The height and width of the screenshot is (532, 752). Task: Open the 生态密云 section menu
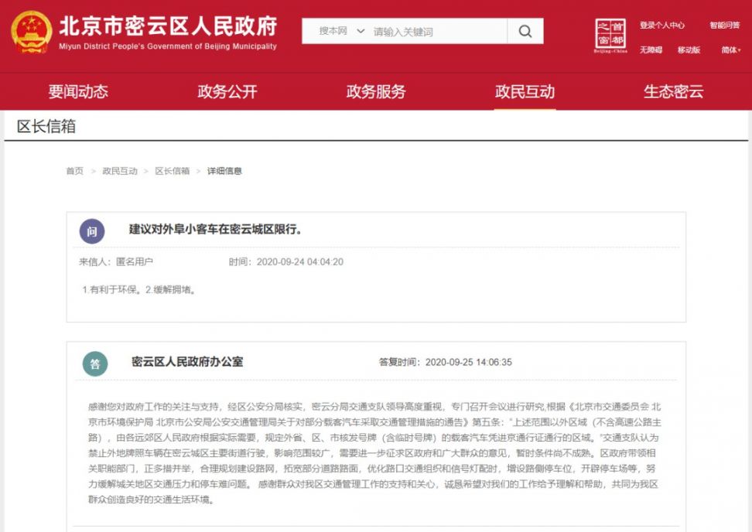click(674, 91)
